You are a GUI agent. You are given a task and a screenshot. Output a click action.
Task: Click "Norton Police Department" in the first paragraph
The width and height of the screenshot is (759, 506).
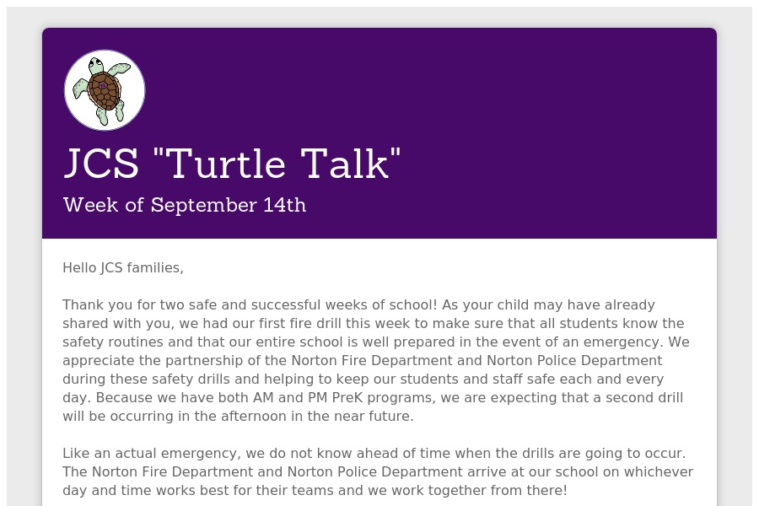click(x=574, y=361)
